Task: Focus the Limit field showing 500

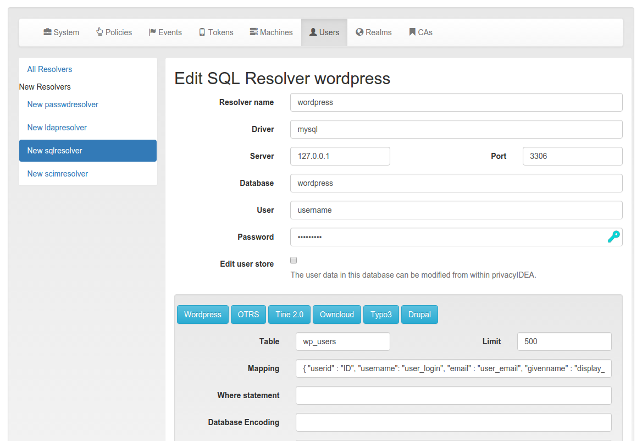Action: (564, 341)
